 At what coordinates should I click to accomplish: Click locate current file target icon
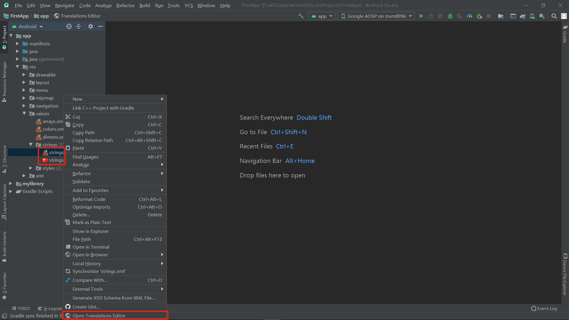coord(69,26)
